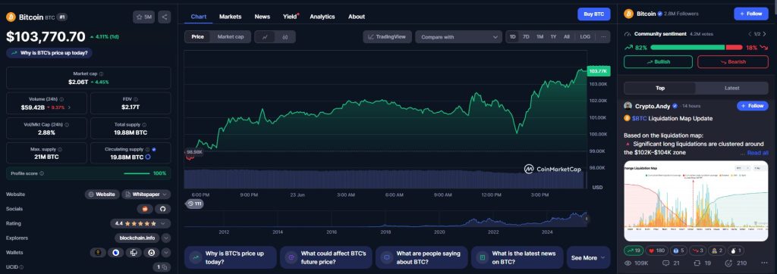Open the Reddit social link
This screenshot has height=274, width=777.
coord(145,209)
